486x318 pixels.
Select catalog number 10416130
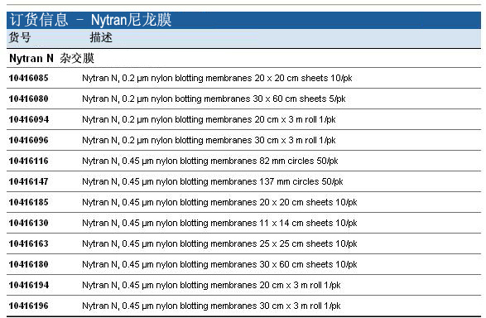click(28, 223)
